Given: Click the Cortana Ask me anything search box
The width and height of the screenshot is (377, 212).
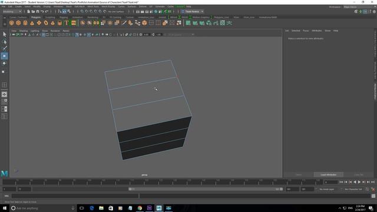Looking at the screenshot, I should (43, 208).
